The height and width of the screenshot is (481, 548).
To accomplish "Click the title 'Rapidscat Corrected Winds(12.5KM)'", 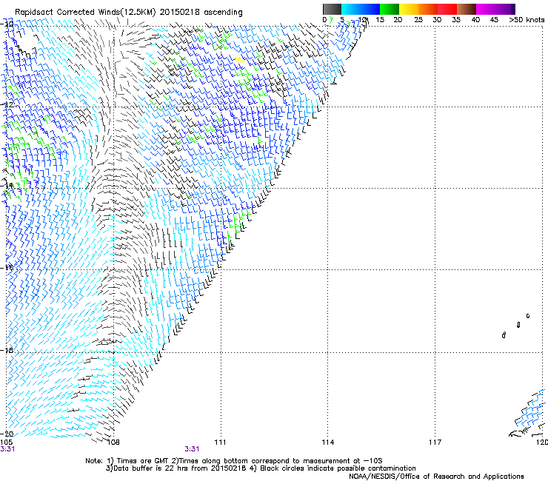I will (x=85, y=13).
